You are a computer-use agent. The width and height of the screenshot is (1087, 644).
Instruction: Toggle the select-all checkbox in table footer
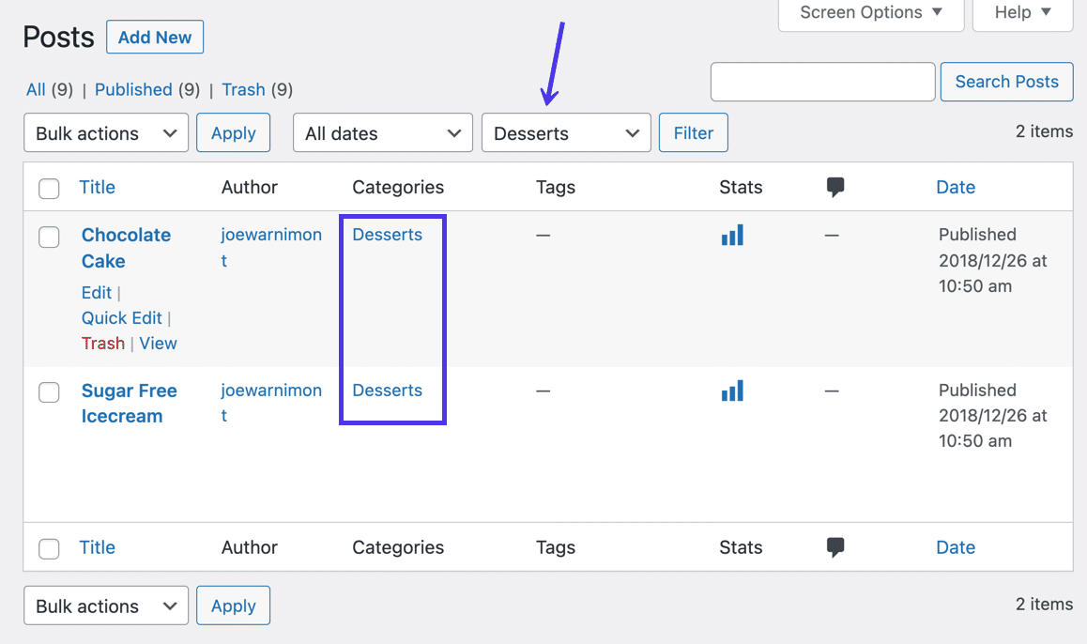point(49,549)
